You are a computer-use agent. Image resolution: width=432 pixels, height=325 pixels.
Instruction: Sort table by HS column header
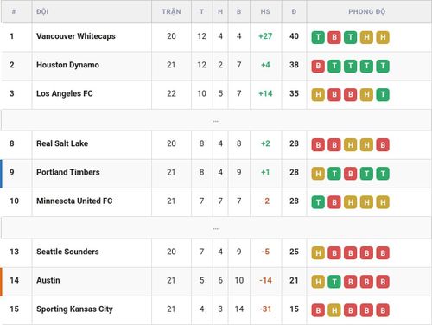point(265,11)
